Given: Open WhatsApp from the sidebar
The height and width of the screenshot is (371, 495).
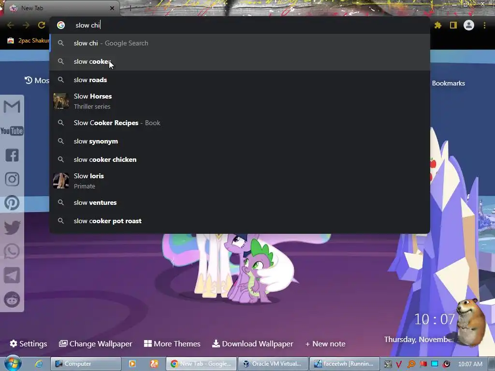Looking at the screenshot, I should [x=12, y=251].
